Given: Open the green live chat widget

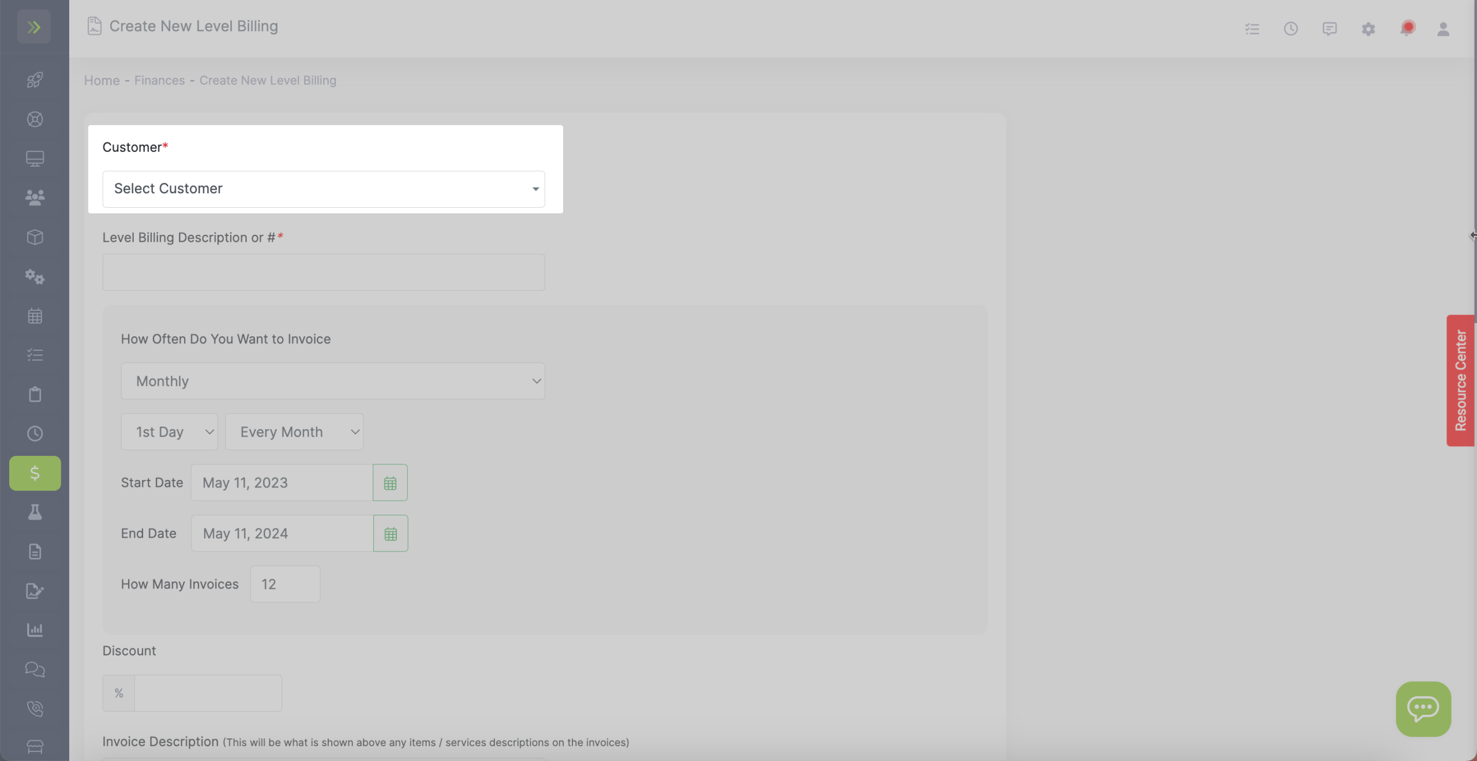Looking at the screenshot, I should tap(1423, 709).
